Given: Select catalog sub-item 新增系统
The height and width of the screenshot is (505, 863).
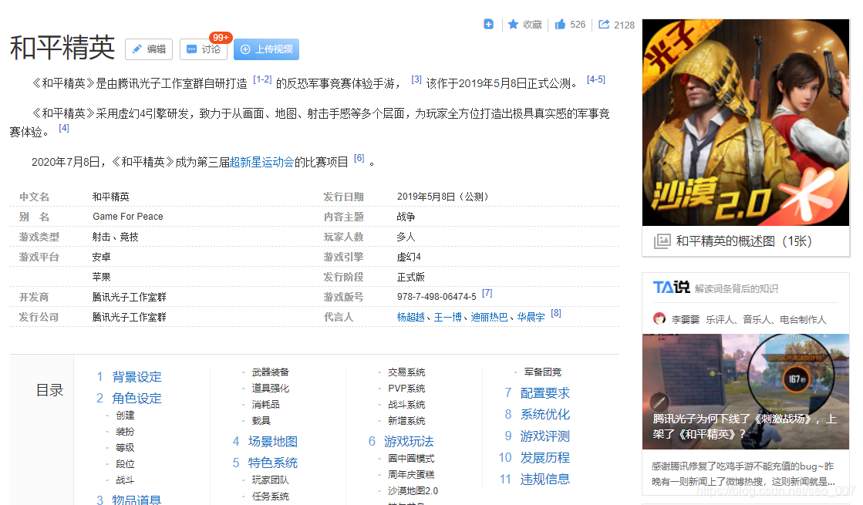Looking at the screenshot, I should pos(406,420).
